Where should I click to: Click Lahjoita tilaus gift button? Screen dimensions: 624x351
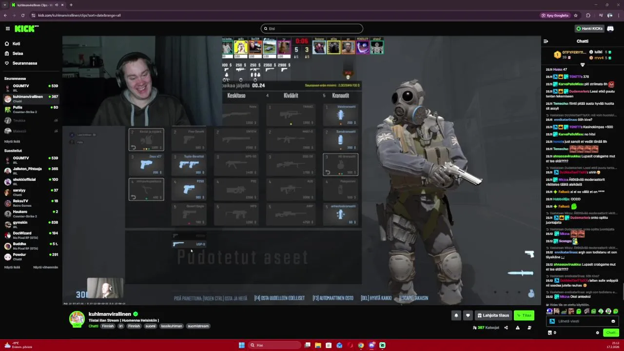(493, 315)
